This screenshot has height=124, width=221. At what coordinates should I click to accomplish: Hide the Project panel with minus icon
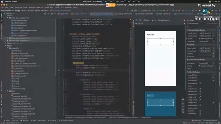(x=55, y=14)
